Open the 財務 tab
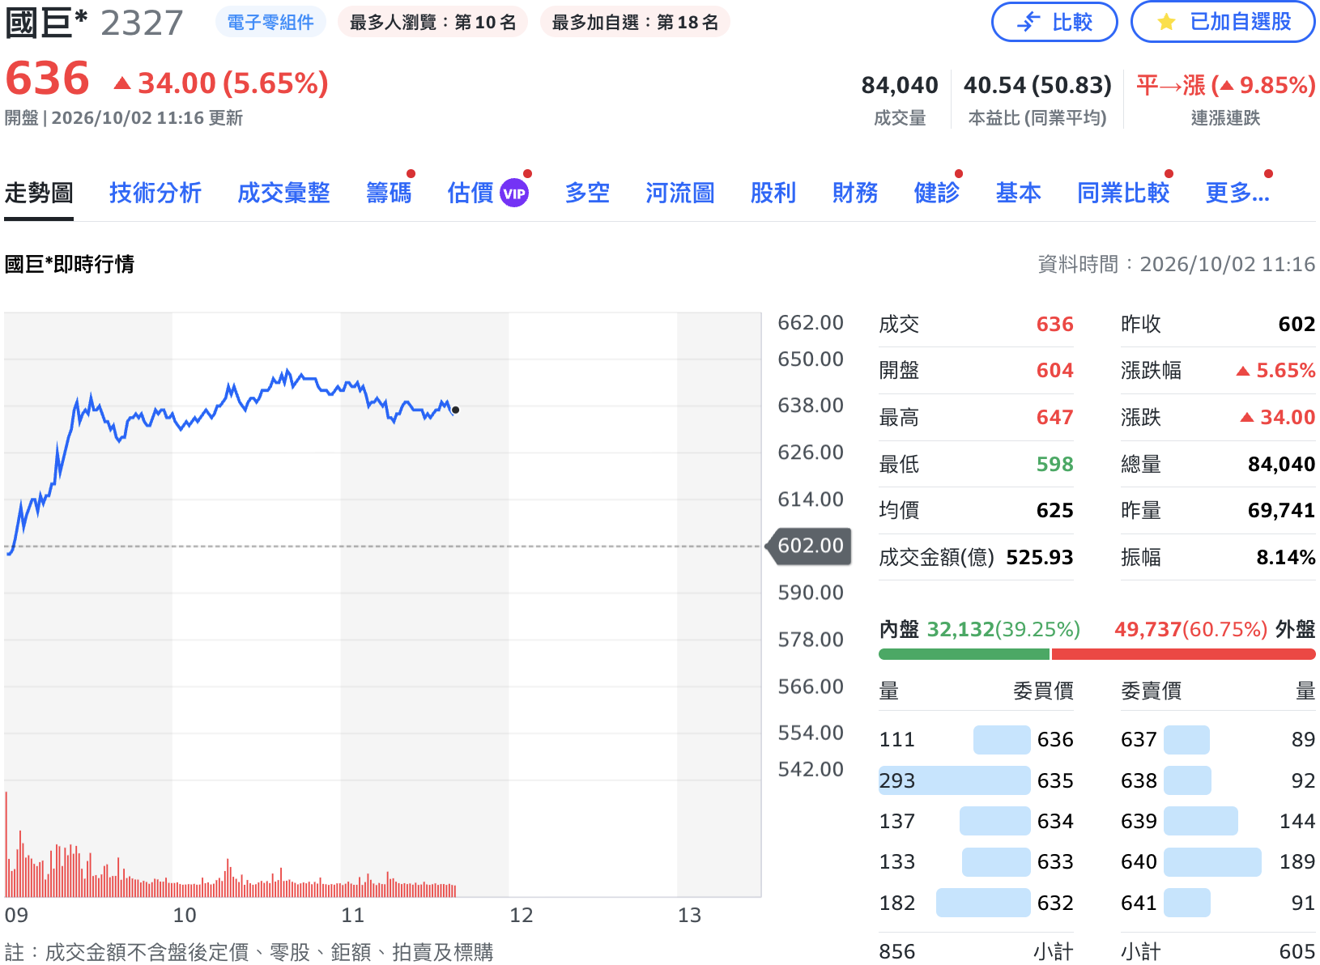Screen dimensions: 1320x965 point(855,193)
